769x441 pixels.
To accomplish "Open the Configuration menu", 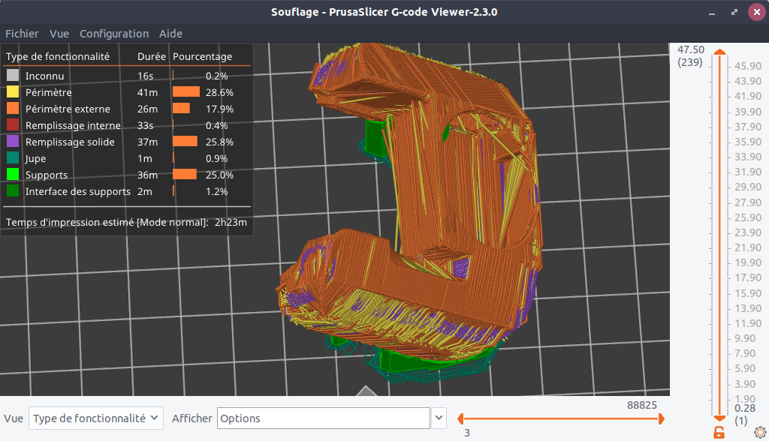I will point(114,34).
